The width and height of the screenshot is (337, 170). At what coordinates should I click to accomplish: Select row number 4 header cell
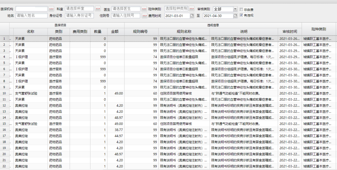coord(4,57)
